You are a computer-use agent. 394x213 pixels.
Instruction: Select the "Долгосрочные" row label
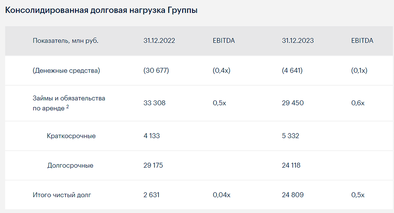tap(70, 166)
